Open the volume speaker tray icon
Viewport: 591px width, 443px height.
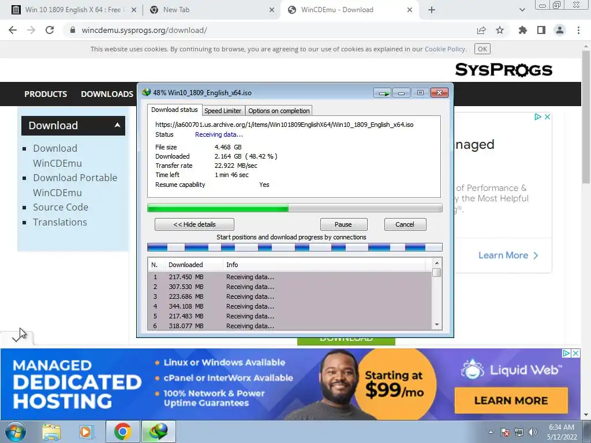532,432
